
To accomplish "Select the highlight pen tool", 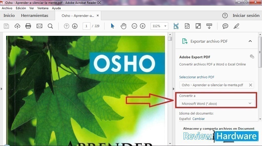I will [x=236, y=26].
